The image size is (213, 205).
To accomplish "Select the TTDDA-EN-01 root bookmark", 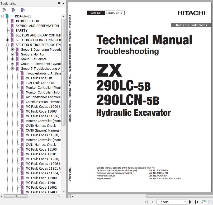I will click(21, 16).
